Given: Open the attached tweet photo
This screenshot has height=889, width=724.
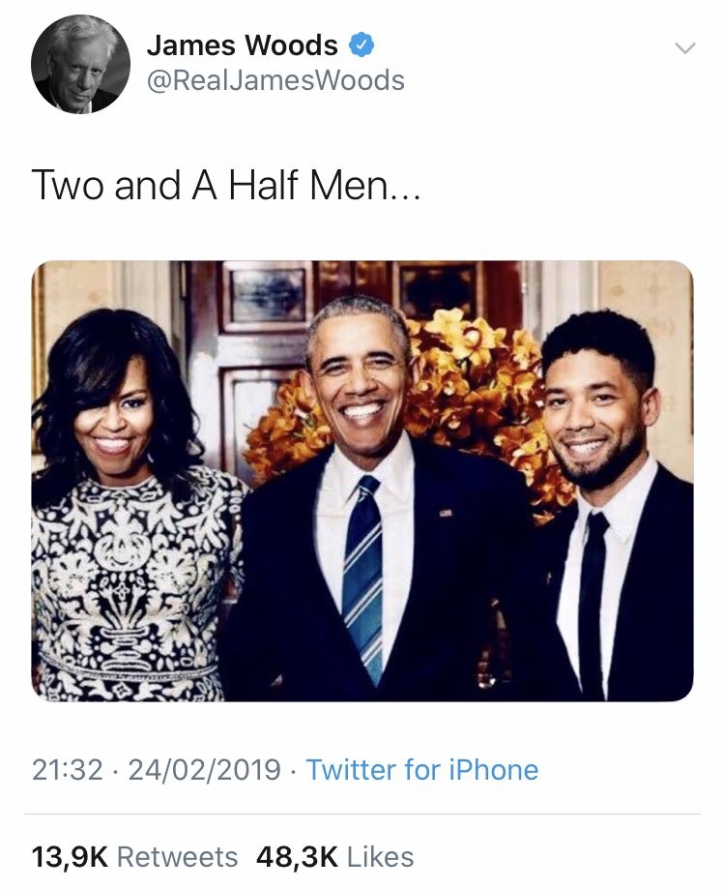Looking at the screenshot, I should (x=362, y=480).
